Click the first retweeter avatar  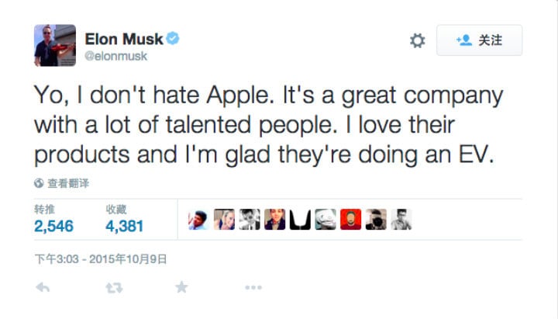(199, 220)
